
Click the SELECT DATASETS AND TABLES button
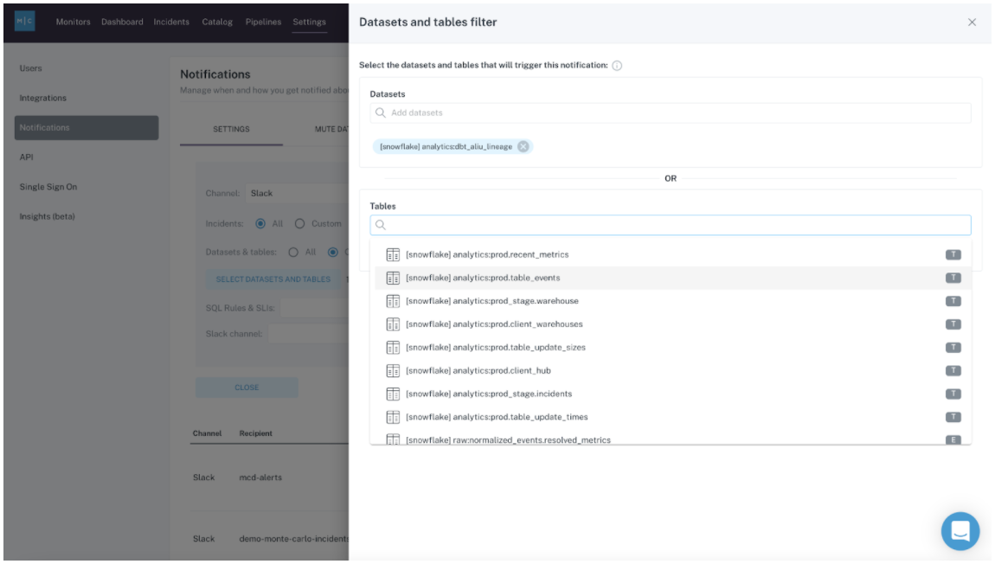pos(273,279)
